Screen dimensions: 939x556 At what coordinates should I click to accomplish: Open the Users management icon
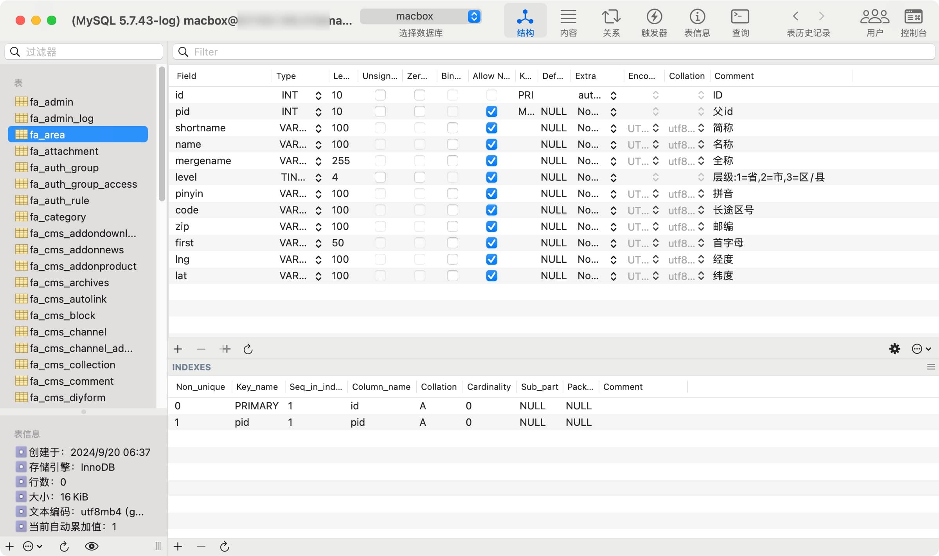(x=874, y=17)
